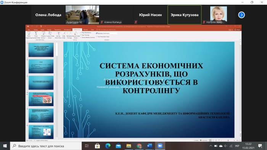The height and width of the screenshot is (150, 267).
Task: Click УКР language indicator
Action: tap(237, 146)
